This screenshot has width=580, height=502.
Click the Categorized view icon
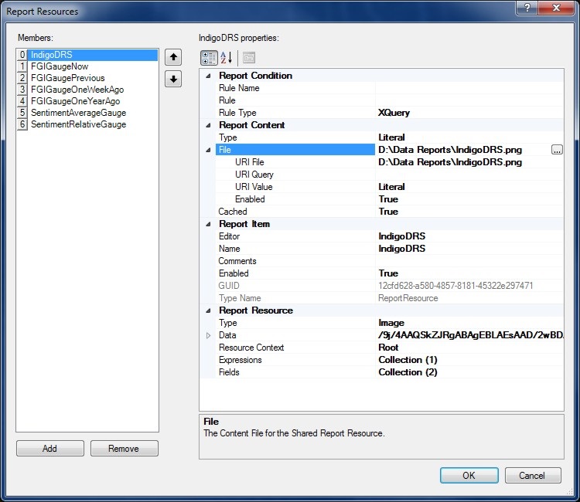(209, 58)
